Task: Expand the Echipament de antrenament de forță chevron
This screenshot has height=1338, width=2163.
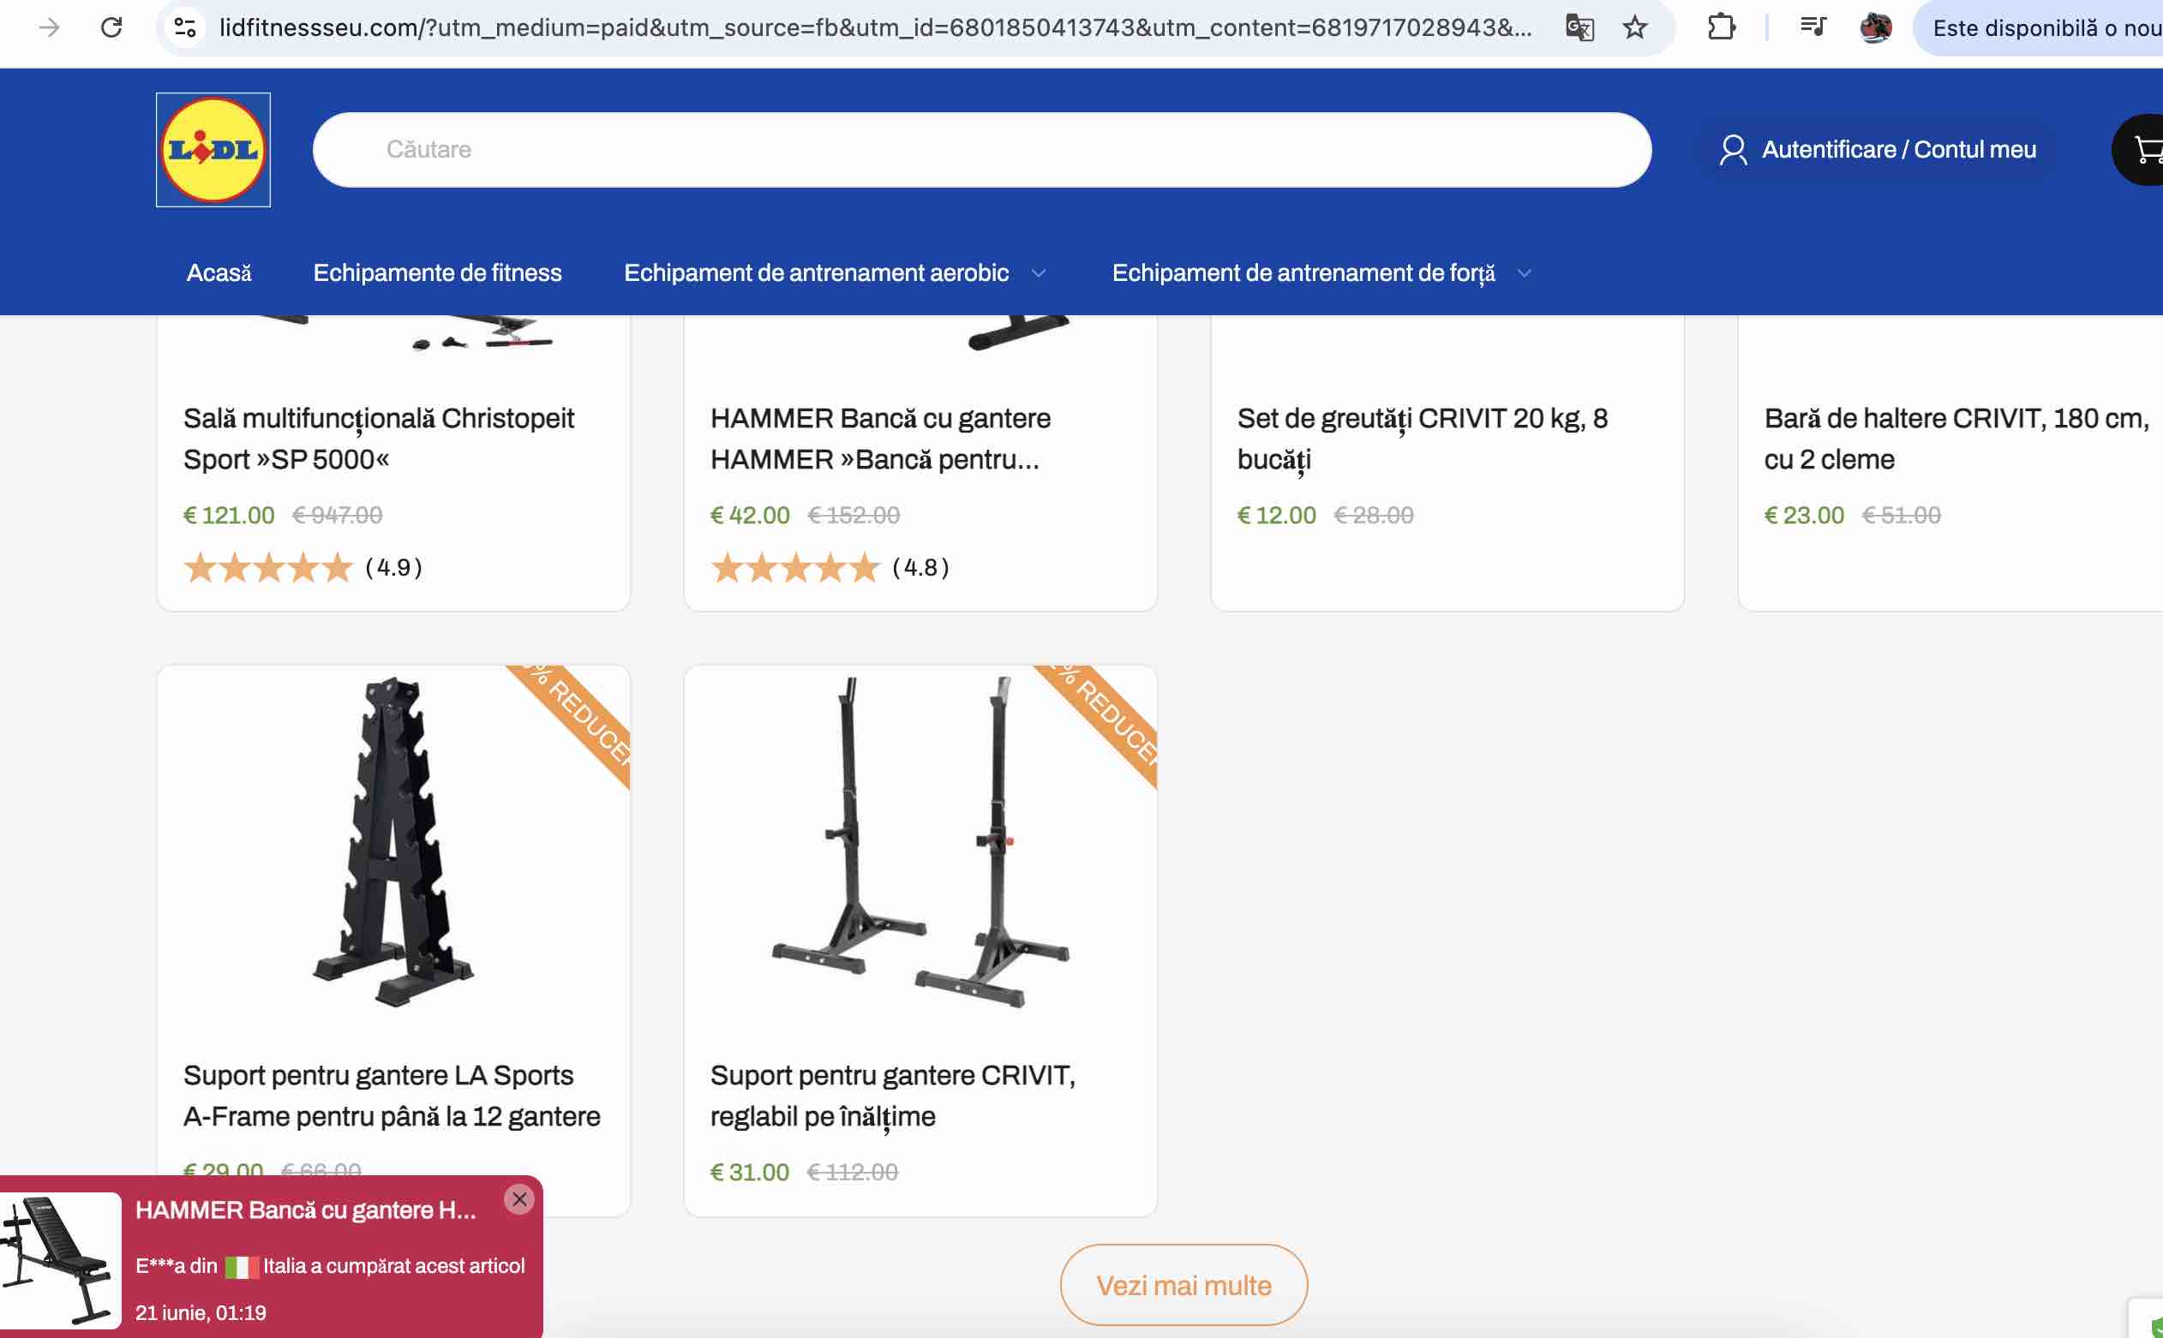Action: tap(1524, 272)
